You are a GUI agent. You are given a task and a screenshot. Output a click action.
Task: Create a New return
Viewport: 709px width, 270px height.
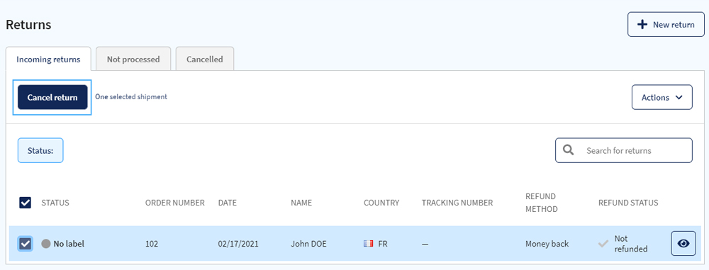point(666,24)
